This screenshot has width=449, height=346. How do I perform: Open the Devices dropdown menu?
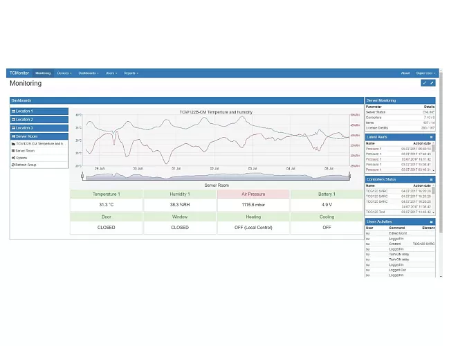click(x=64, y=73)
